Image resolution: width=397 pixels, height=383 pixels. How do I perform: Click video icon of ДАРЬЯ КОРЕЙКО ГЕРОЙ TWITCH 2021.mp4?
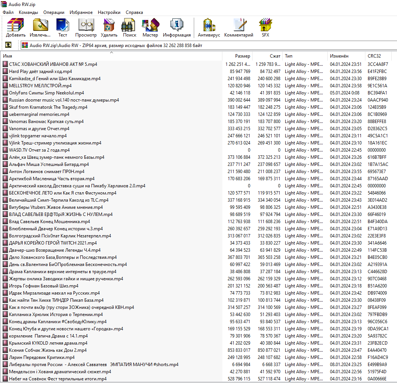pyautogui.click(x=5, y=243)
